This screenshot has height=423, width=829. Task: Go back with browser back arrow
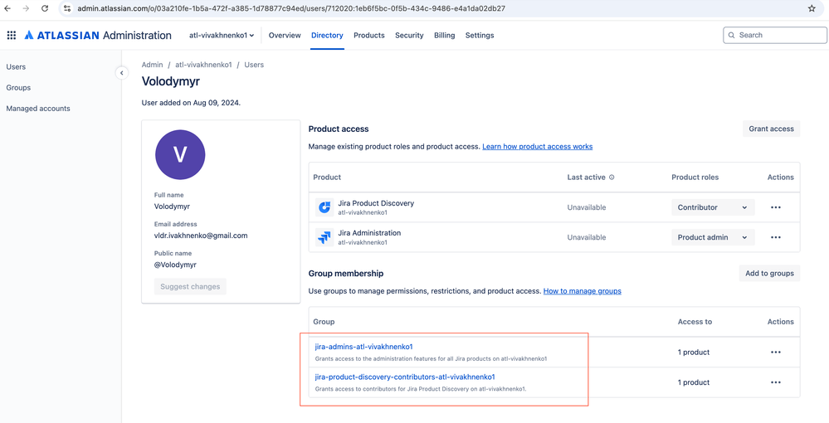coord(7,8)
